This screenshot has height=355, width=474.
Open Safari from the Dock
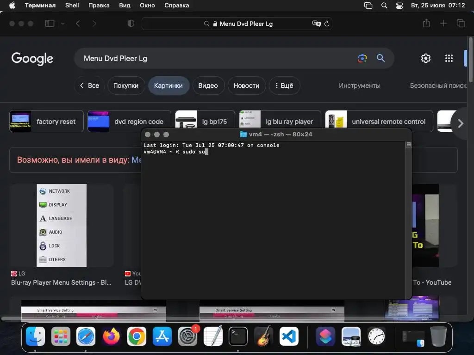(86, 337)
